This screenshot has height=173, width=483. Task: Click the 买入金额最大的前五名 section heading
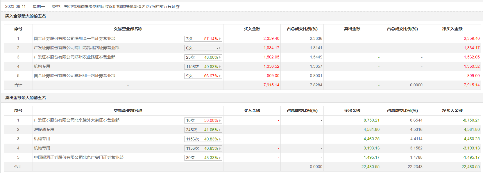[26, 16]
